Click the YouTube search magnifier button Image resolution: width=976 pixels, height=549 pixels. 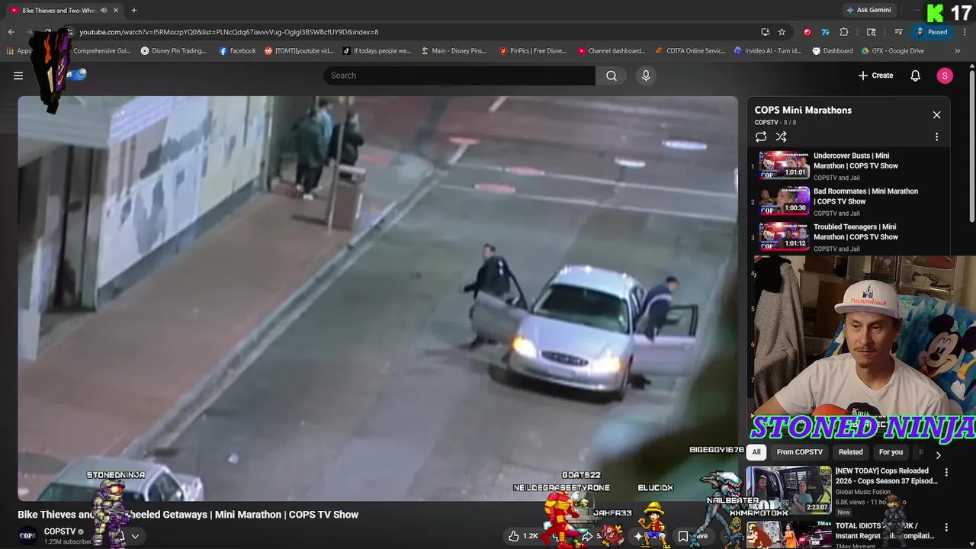[612, 75]
